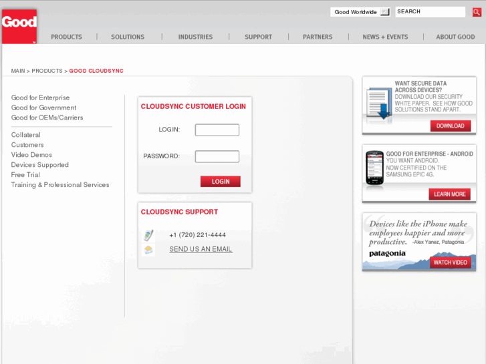Click the Android phone image
The image size is (486, 364).
coord(375,168)
